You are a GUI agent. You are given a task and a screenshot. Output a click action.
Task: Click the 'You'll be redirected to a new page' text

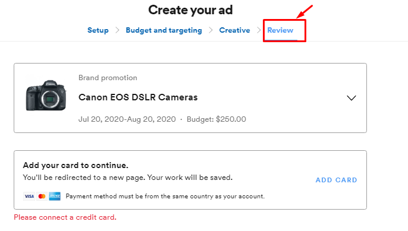tap(128, 178)
